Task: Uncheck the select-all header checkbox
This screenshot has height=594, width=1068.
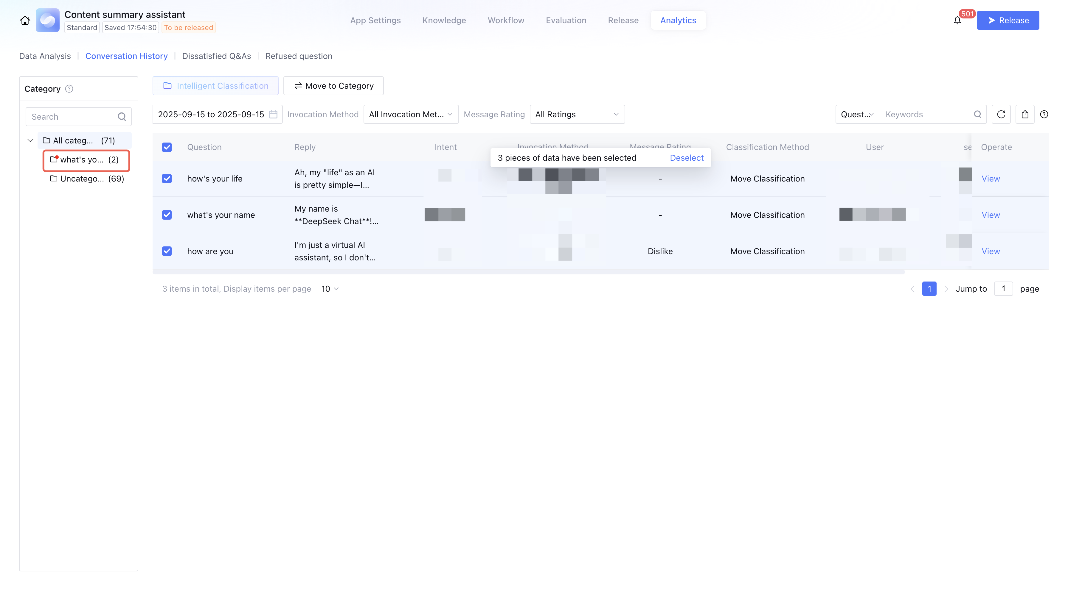Action: point(167,147)
